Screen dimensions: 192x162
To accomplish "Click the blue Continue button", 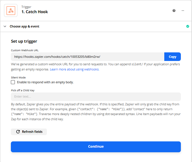I will tap(96, 147).
